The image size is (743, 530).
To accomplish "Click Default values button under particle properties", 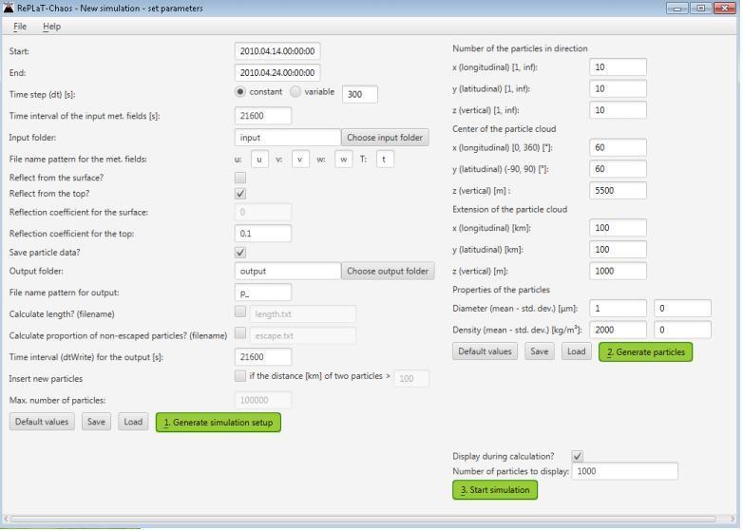I will [x=485, y=351].
